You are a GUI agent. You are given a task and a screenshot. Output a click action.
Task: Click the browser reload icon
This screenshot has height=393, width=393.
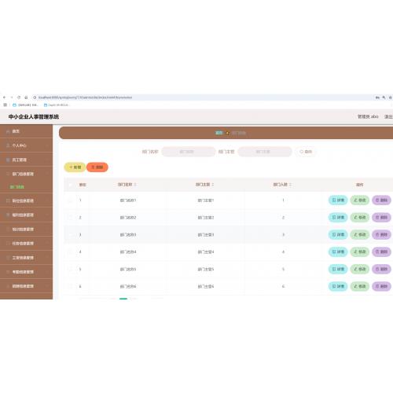click(x=19, y=97)
